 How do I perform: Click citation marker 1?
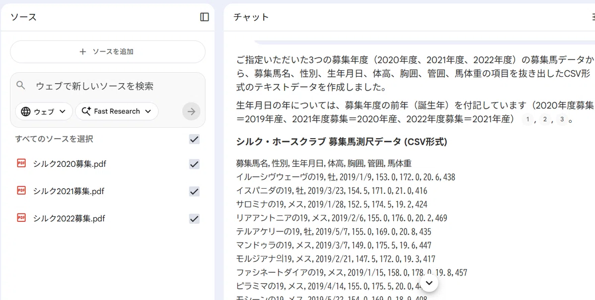coord(528,119)
